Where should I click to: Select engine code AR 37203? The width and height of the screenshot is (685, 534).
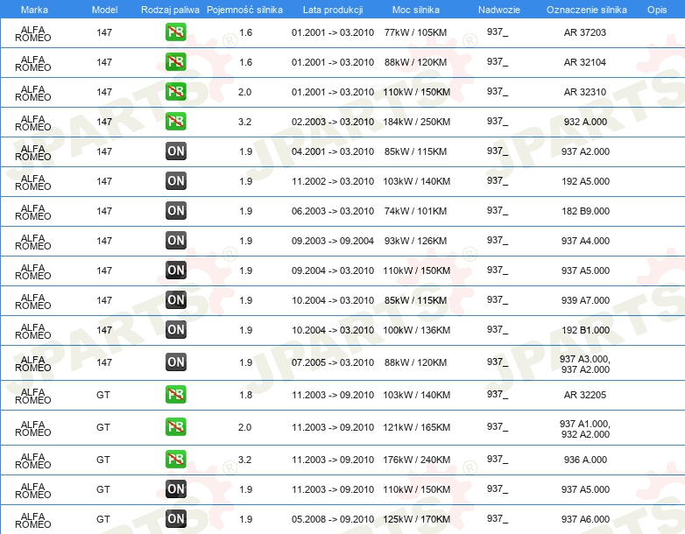pyautogui.click(x=585, y=32)
